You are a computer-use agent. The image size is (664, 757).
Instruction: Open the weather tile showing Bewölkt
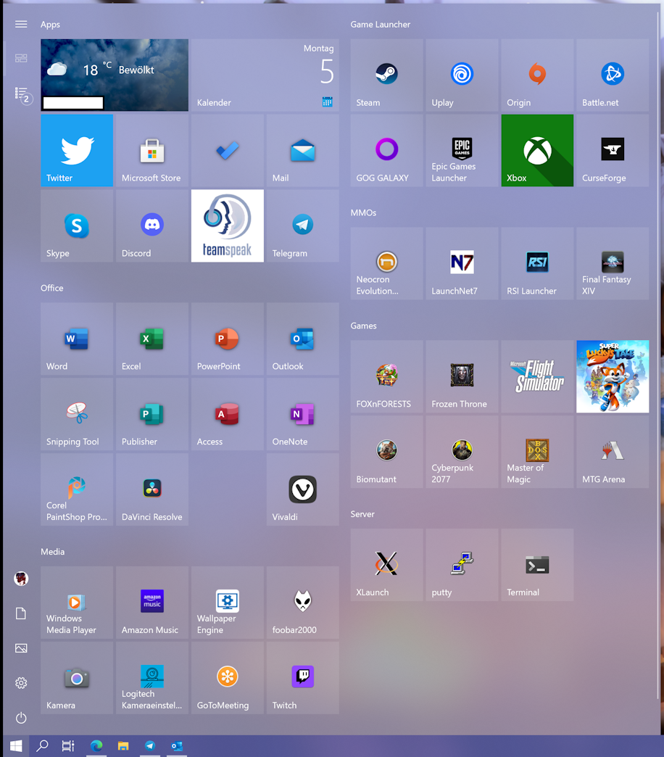pos(115,75)
